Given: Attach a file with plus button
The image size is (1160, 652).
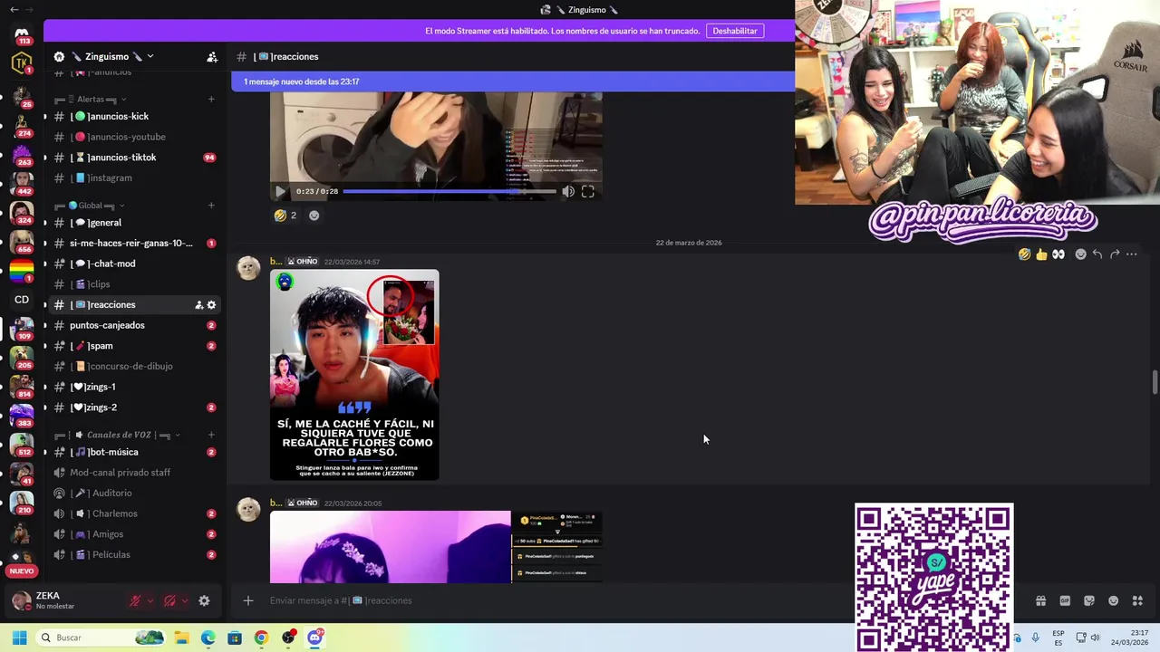Looking at the screenshot, I should 248,600.
